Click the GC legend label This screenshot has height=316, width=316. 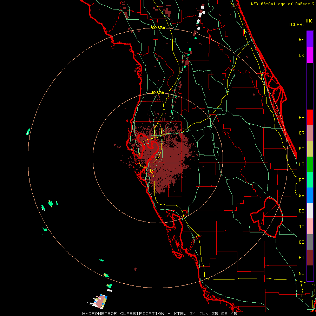point(301,242)
